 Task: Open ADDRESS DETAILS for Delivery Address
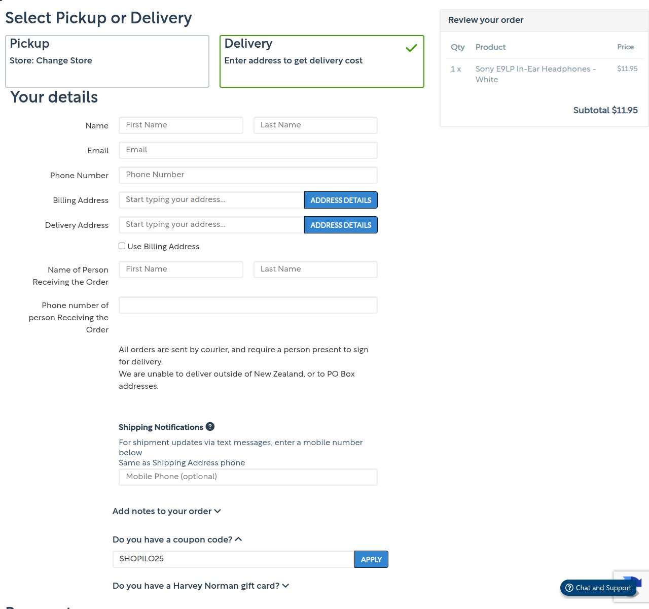click(341, 225)
